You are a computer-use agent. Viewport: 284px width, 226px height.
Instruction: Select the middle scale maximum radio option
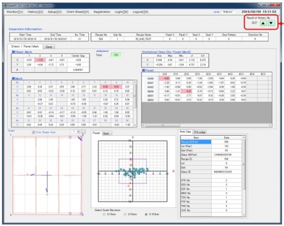click(x=125, y=214)
